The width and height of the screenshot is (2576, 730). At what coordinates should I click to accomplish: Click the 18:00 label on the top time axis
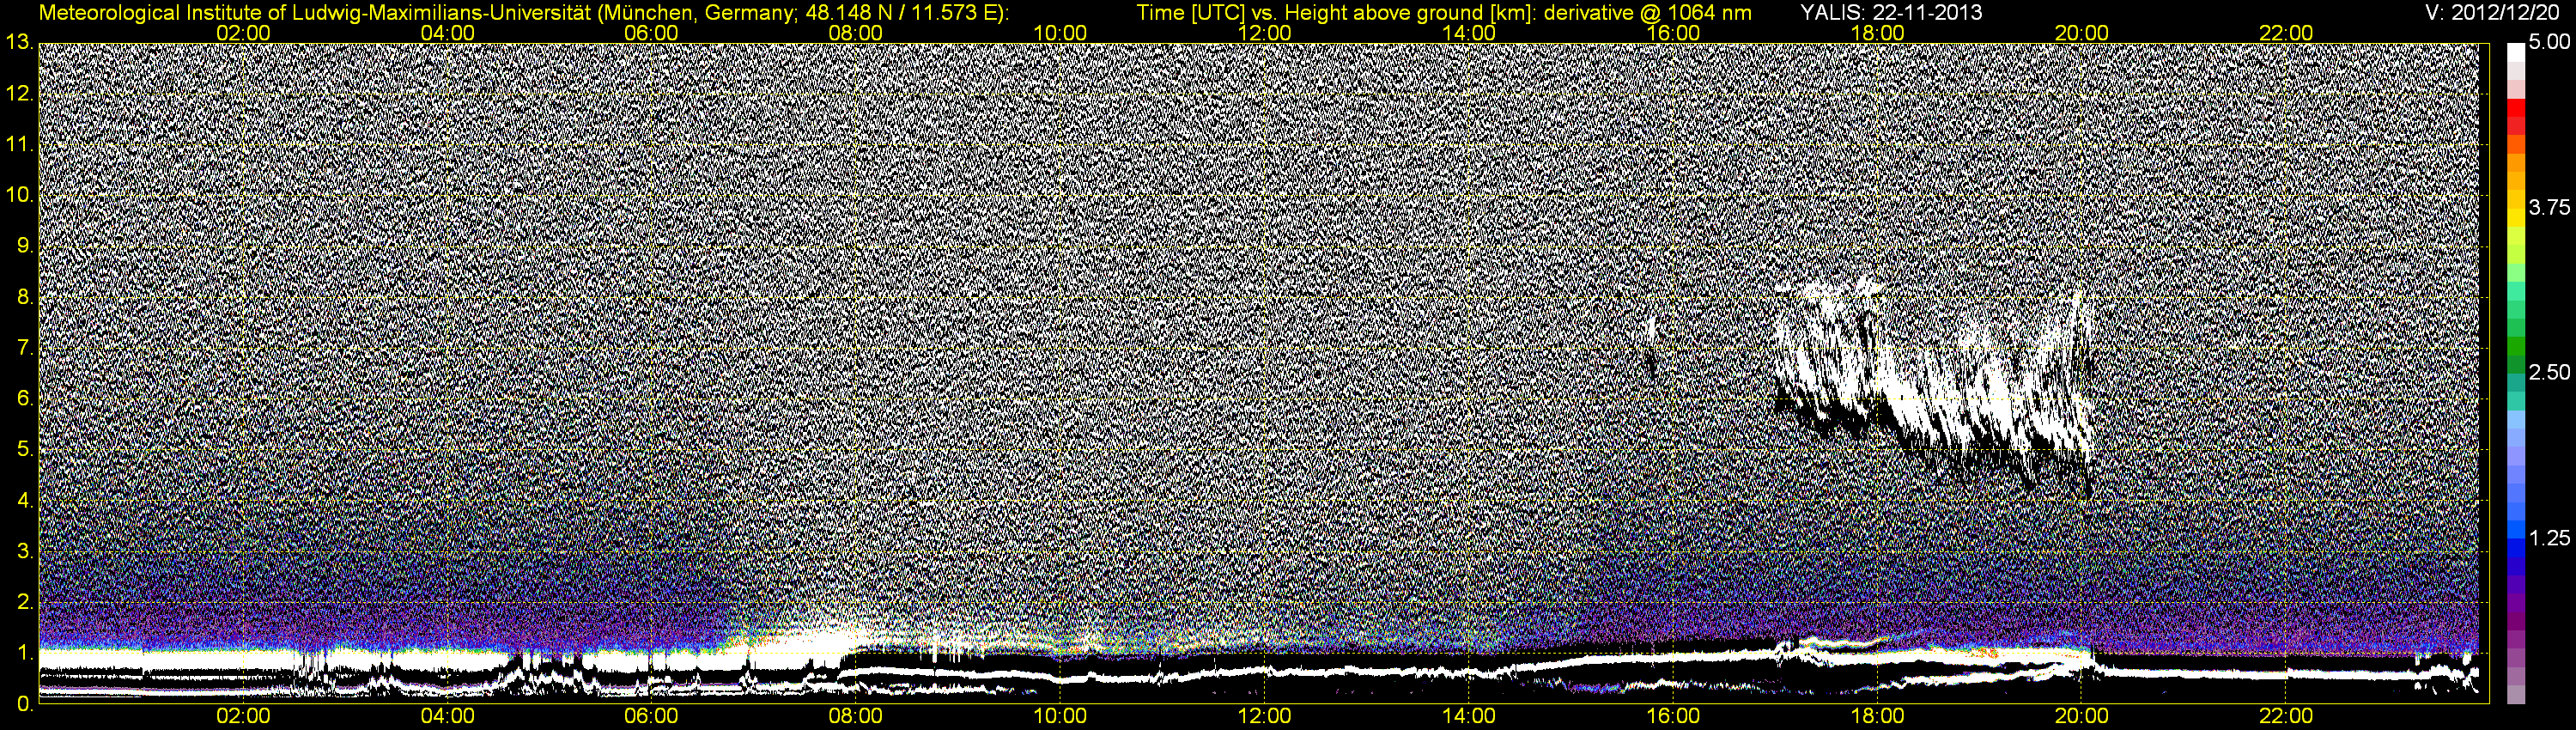point(1878,33)
